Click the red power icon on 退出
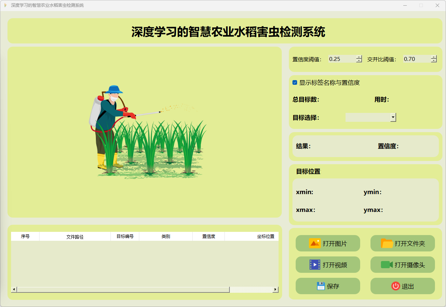 pos(395,286)
